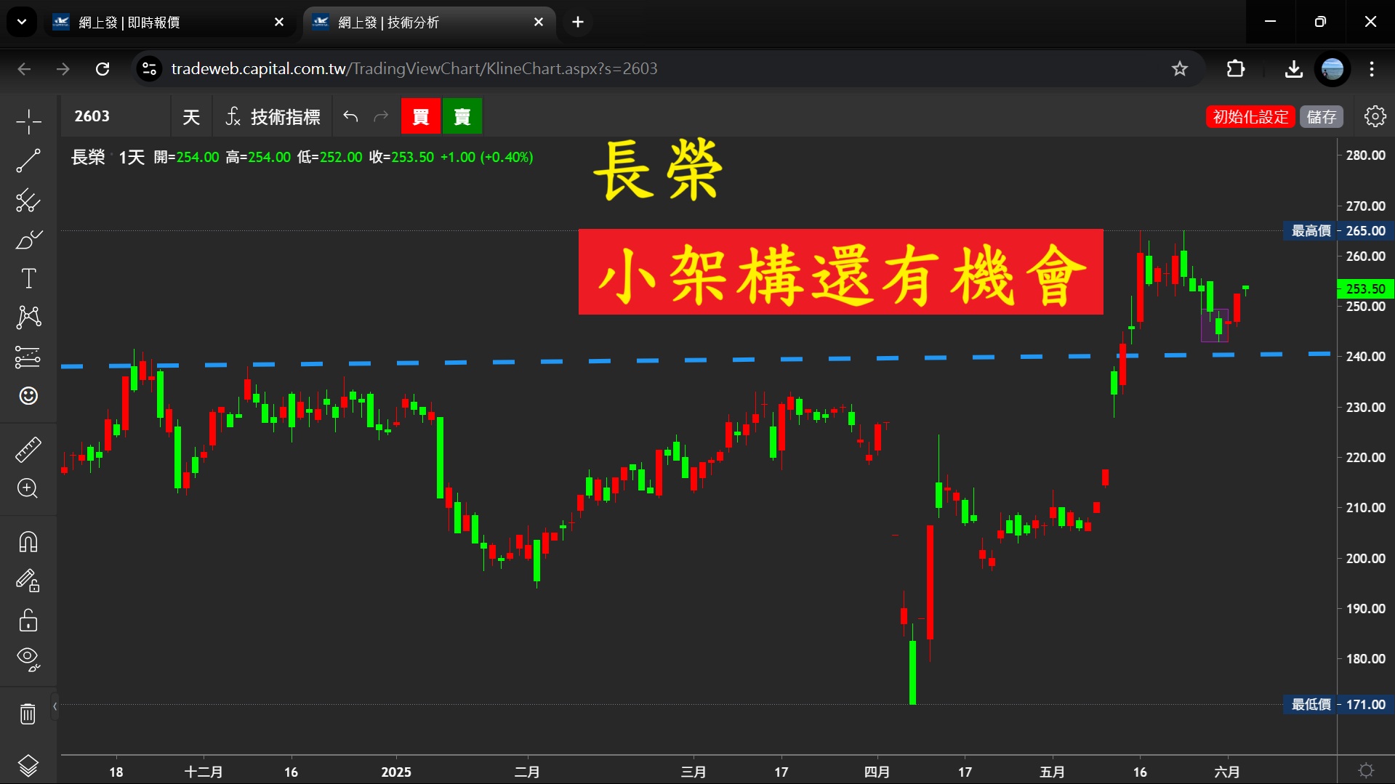Open the time-axis settings gear at the chart's corner

click(1366, 770)
